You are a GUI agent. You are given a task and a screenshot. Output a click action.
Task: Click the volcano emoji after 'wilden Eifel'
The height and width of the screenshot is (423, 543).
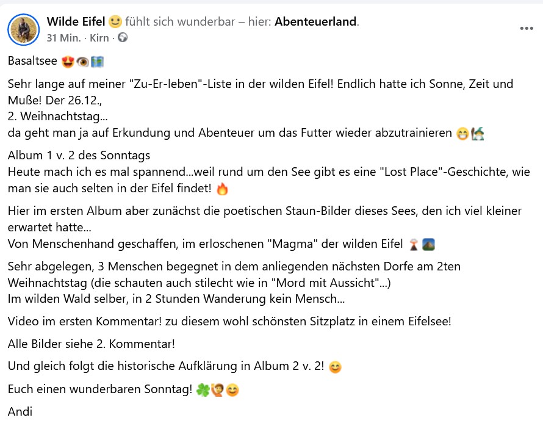pyautogui.click(x=414, y=245)
